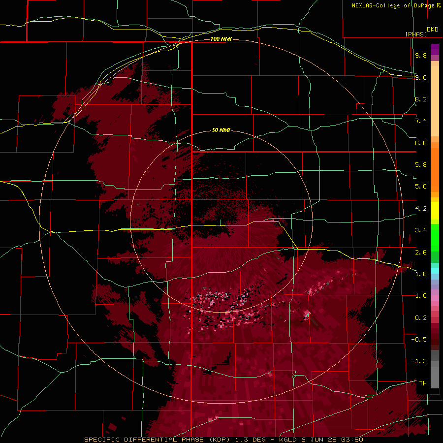443x443 pixels.
Task: Pick the green band of the color bar
Action: point(435,237)
